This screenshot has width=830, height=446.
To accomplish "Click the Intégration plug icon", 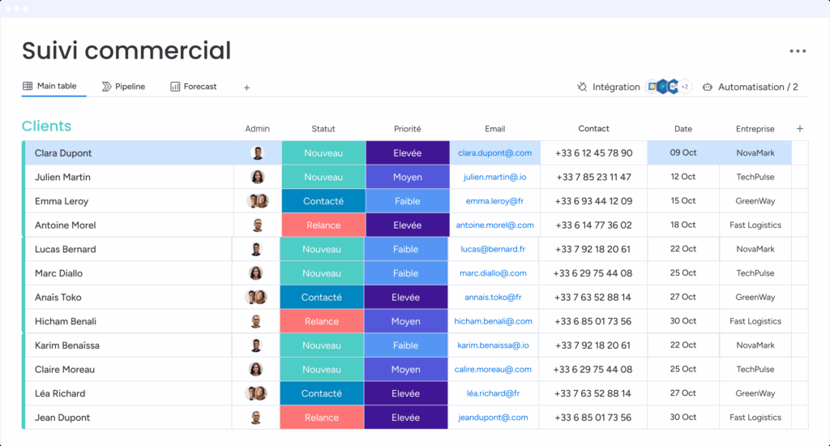I will pos(582,87).
